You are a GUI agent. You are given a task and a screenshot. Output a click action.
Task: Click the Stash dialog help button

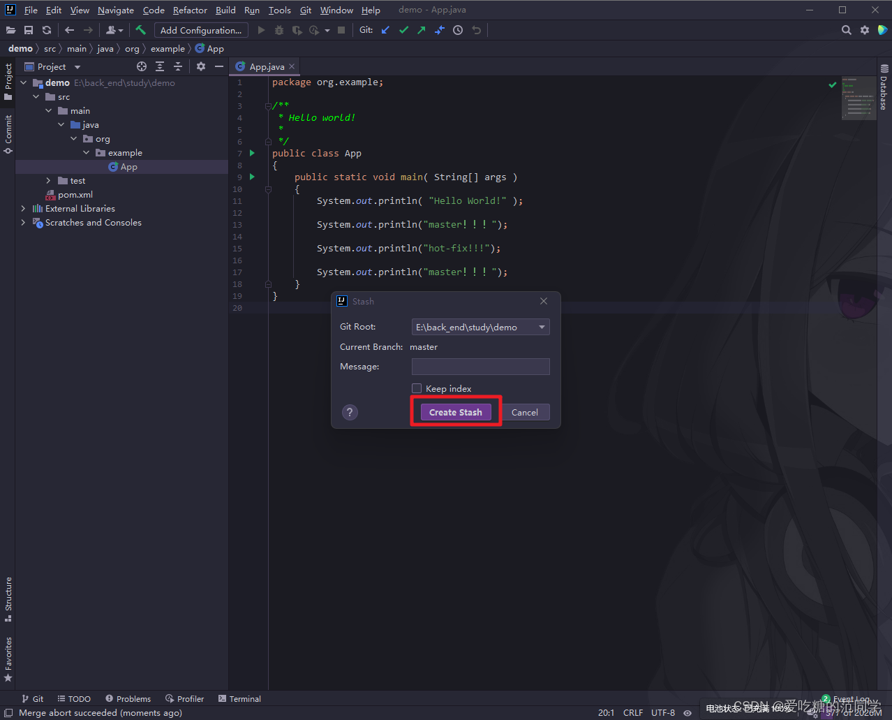350,412
